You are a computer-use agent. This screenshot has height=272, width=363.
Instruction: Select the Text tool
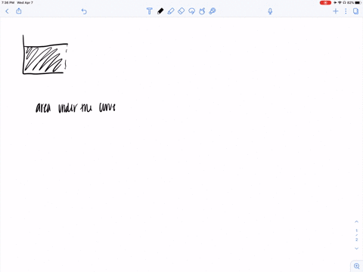150,11
